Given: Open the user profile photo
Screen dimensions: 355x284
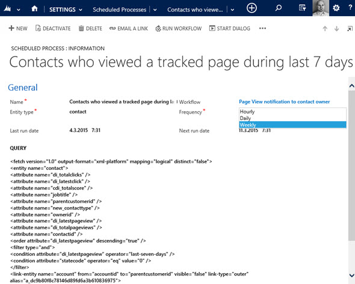Looking at the screenshot, I should click(321, 8).
